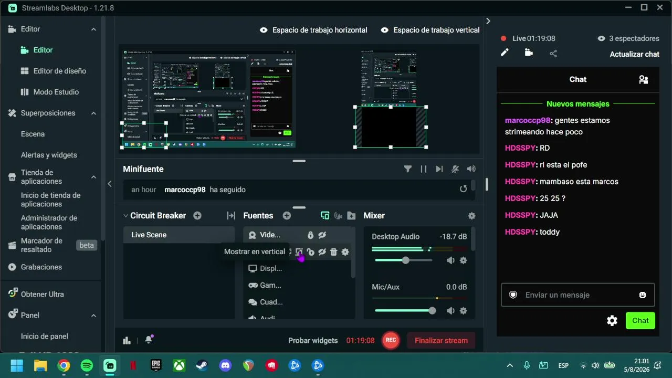The height and width of the screenshot is (378, 672).
Task: Toggle lock on the Vide... source
Action: (x=310, y=235)
